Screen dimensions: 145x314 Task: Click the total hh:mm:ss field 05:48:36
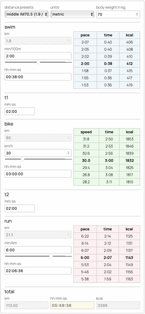(x=72, y=305)
